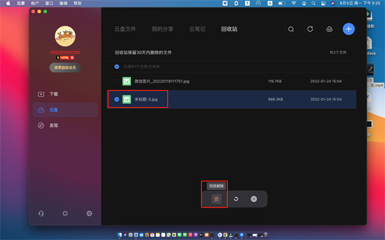Check the box for 微信图片_20220119111751.jpg

pos(117,81)
